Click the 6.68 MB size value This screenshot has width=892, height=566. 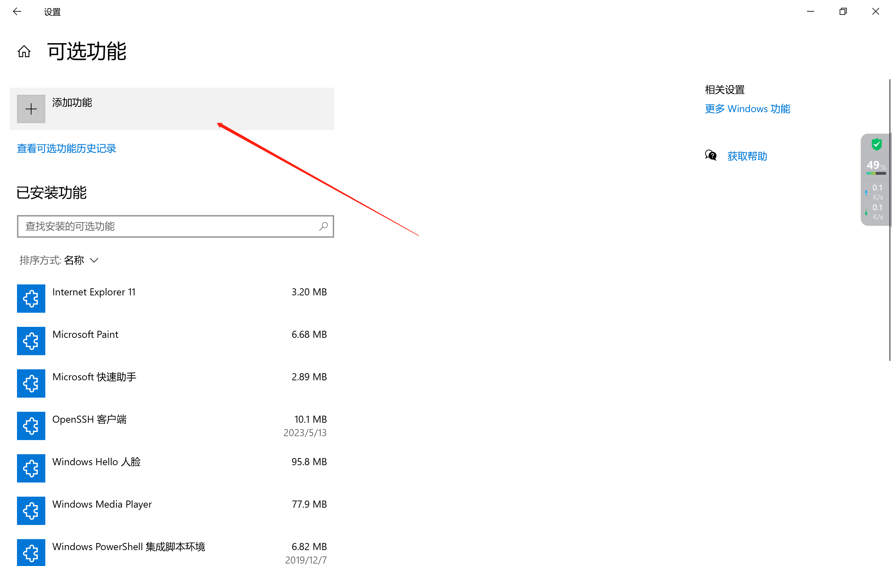click(309, 335)
